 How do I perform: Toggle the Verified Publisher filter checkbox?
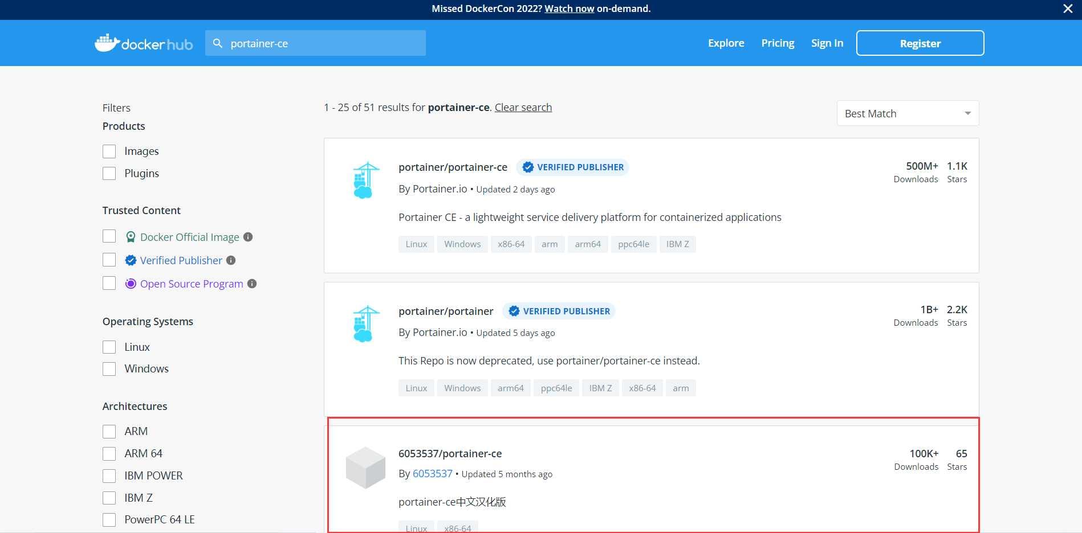pyautogui.click(x=109, y=260)
